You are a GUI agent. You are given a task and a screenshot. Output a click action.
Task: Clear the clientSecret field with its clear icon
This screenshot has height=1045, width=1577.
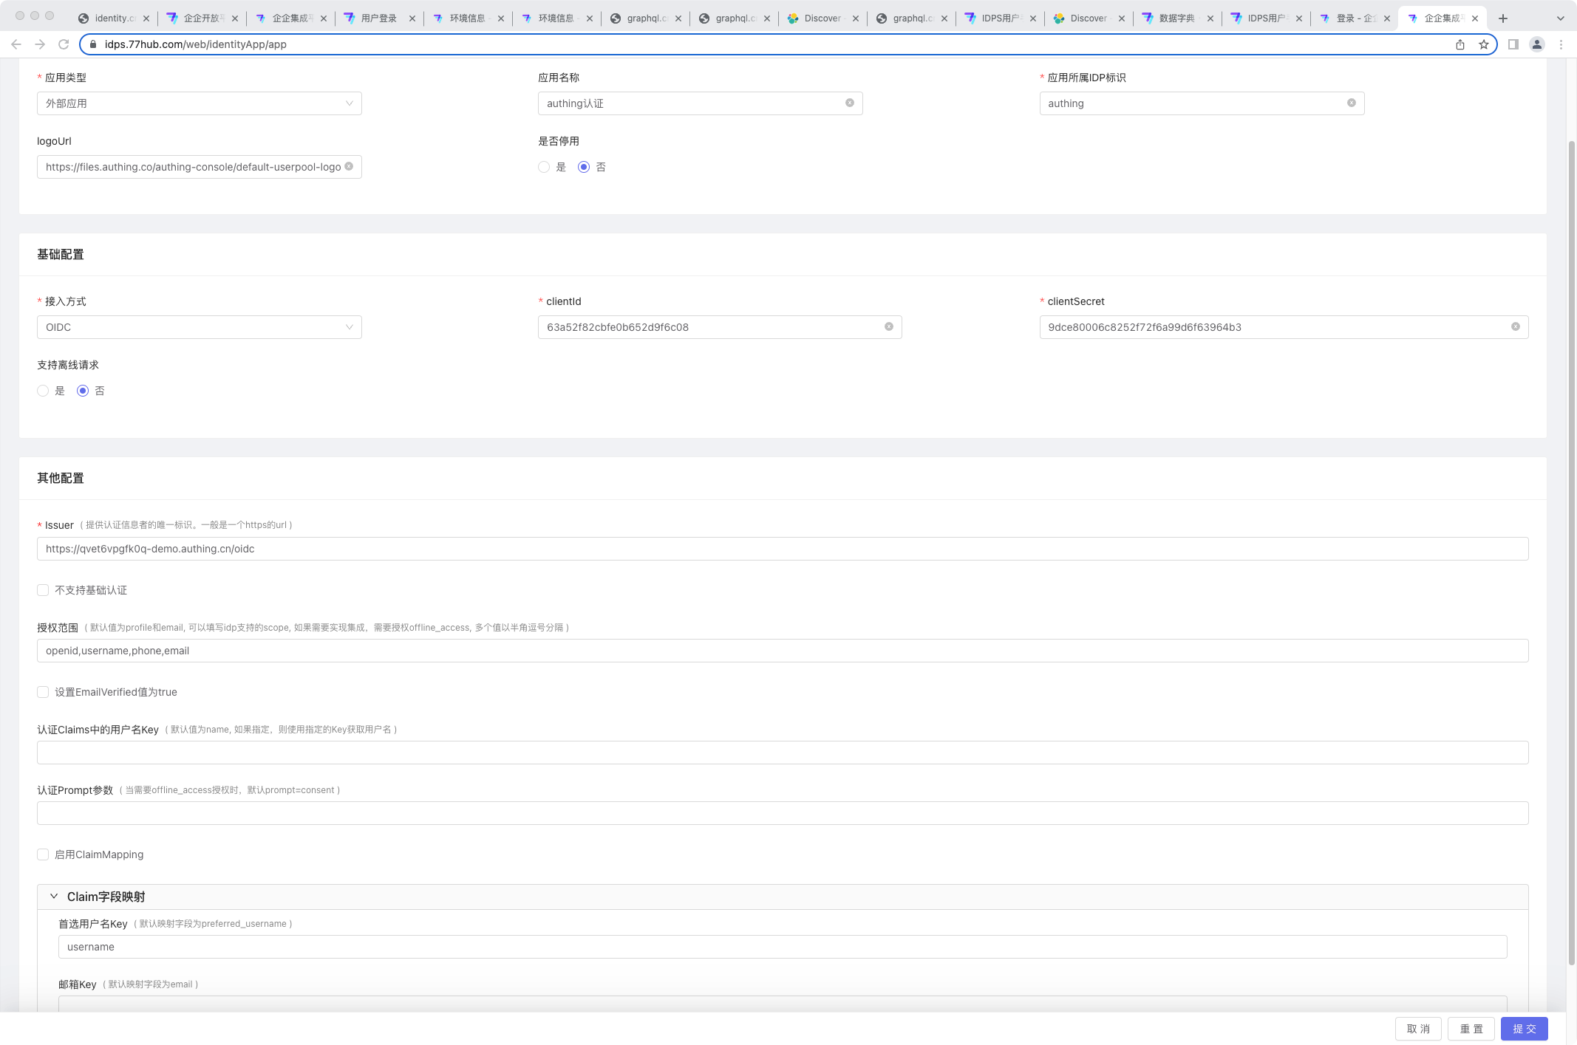[x=1516, y=326]
